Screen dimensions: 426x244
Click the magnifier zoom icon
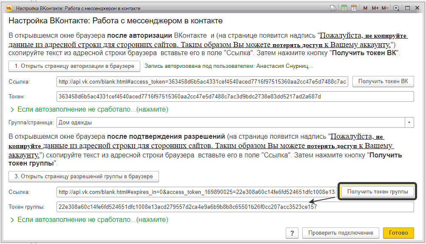(396, 8)
